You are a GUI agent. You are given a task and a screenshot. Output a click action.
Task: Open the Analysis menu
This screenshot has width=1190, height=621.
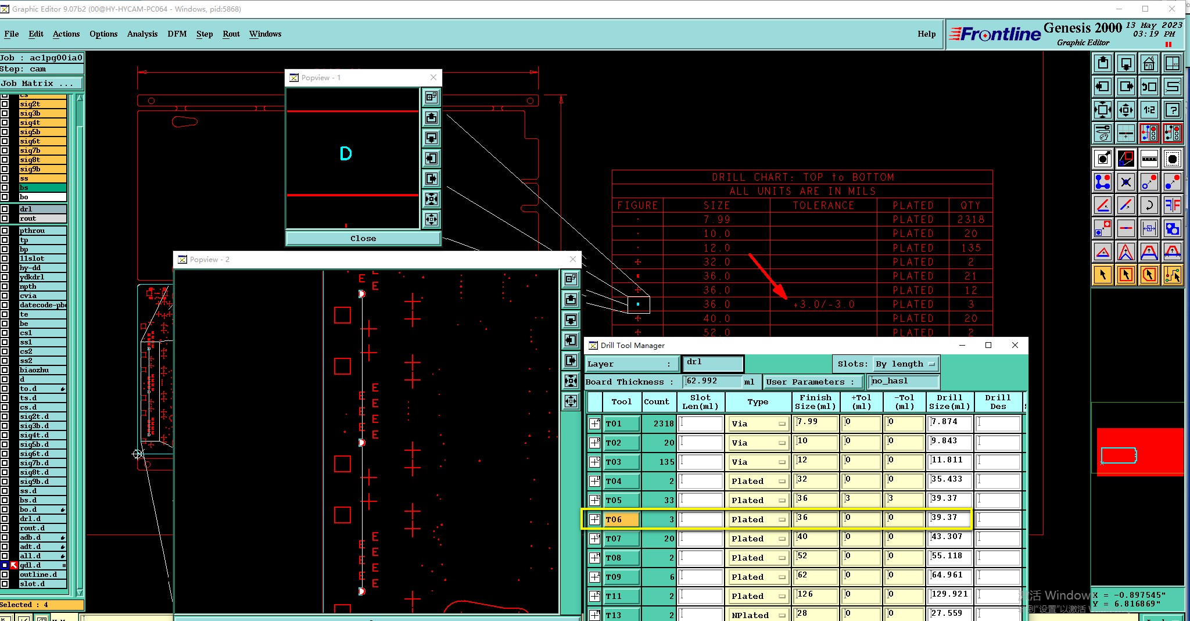tap(142, 34)
